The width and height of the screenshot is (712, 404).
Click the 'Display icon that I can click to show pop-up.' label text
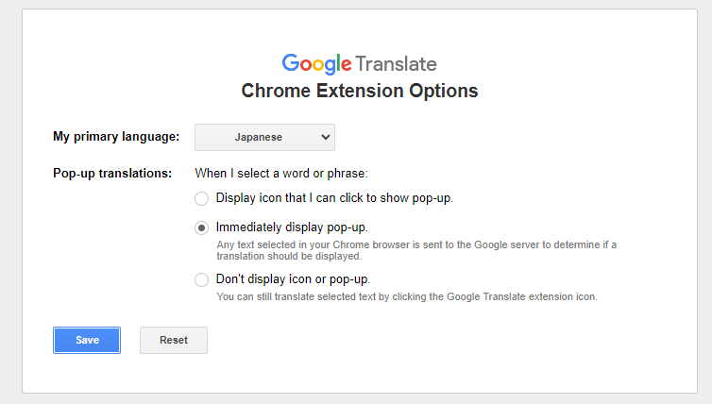click(334, 198)
